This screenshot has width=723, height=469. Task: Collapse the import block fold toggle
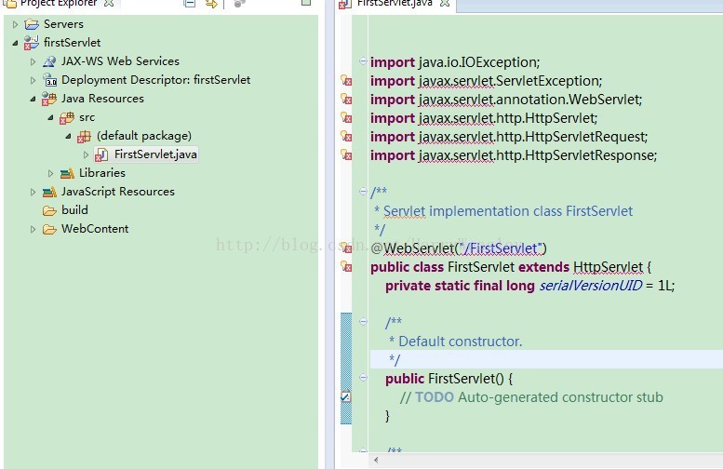coord(363,62)
